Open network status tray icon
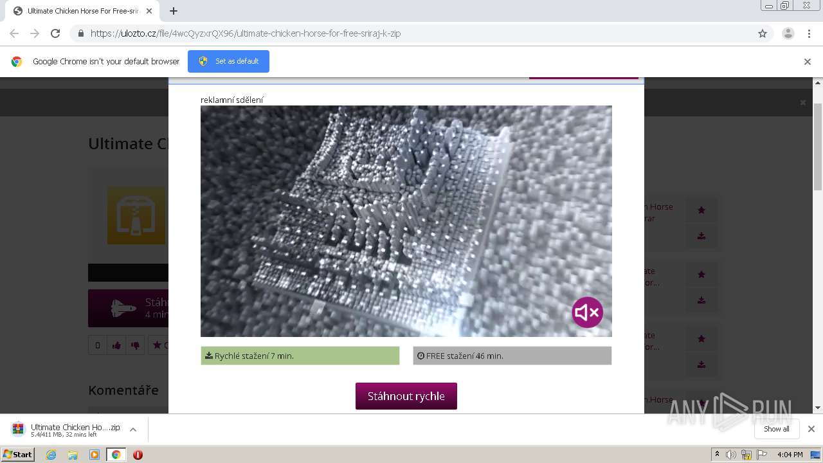 coord(746,455)
